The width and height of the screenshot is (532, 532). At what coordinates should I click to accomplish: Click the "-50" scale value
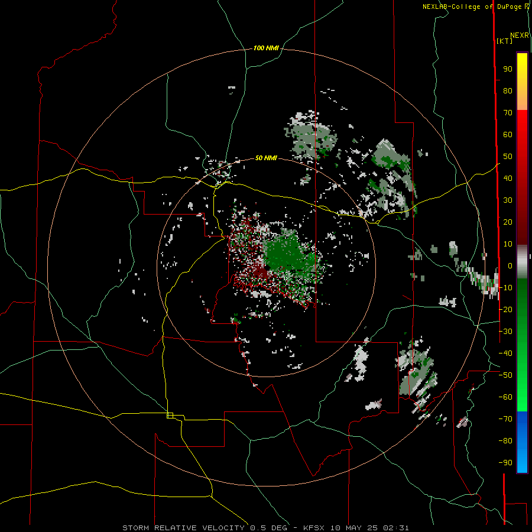point(505,375)
